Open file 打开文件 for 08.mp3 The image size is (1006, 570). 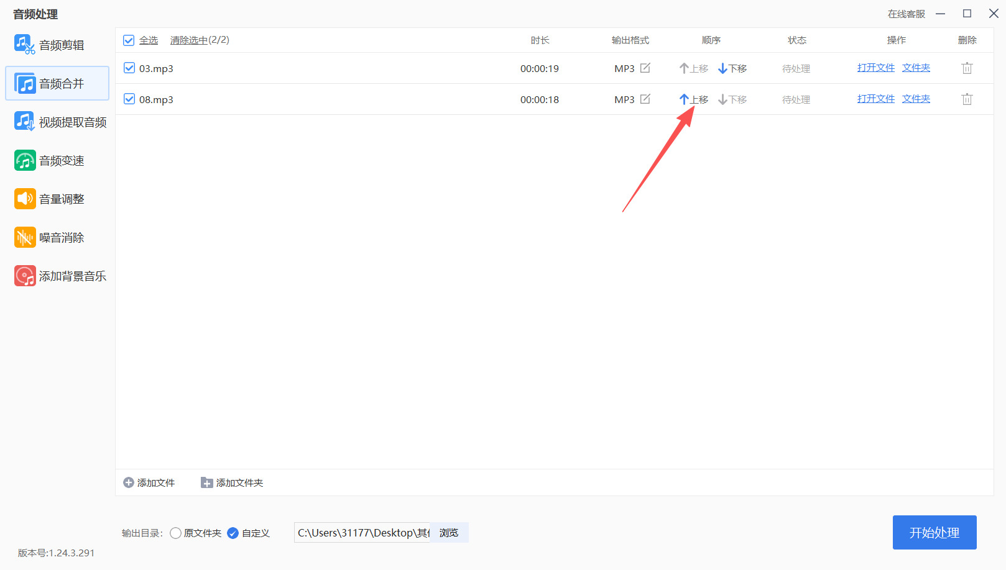click(876, 99)
